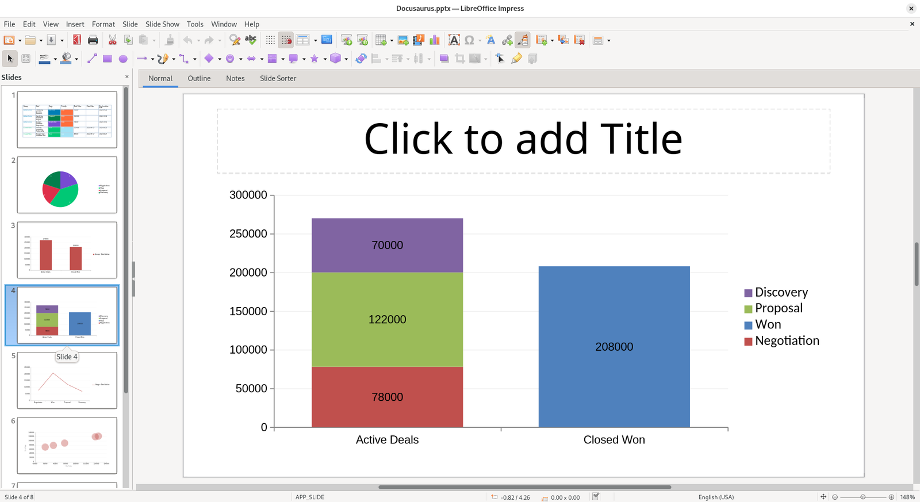
Task: Select slide 2 pie chart thumbnail
Action: [67, 185]
